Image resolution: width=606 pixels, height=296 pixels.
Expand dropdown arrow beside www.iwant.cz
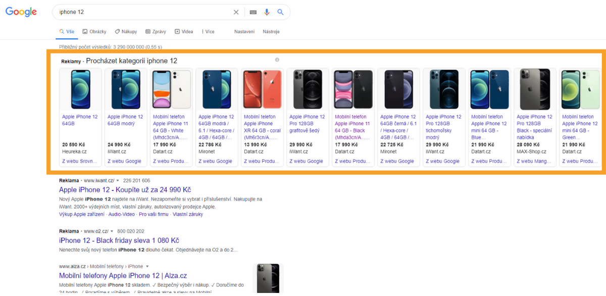(118, 180)
